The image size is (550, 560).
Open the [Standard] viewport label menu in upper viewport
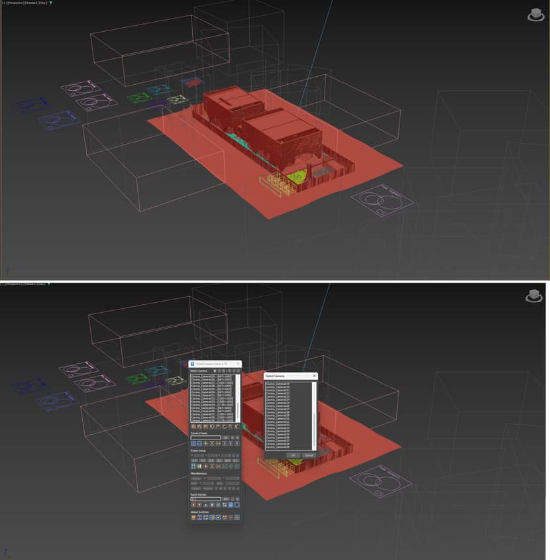coord(31,3)
